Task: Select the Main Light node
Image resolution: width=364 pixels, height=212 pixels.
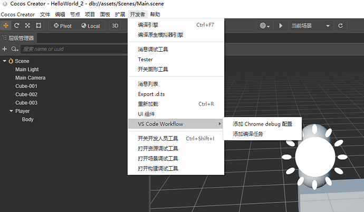Action: coord(27,70)
